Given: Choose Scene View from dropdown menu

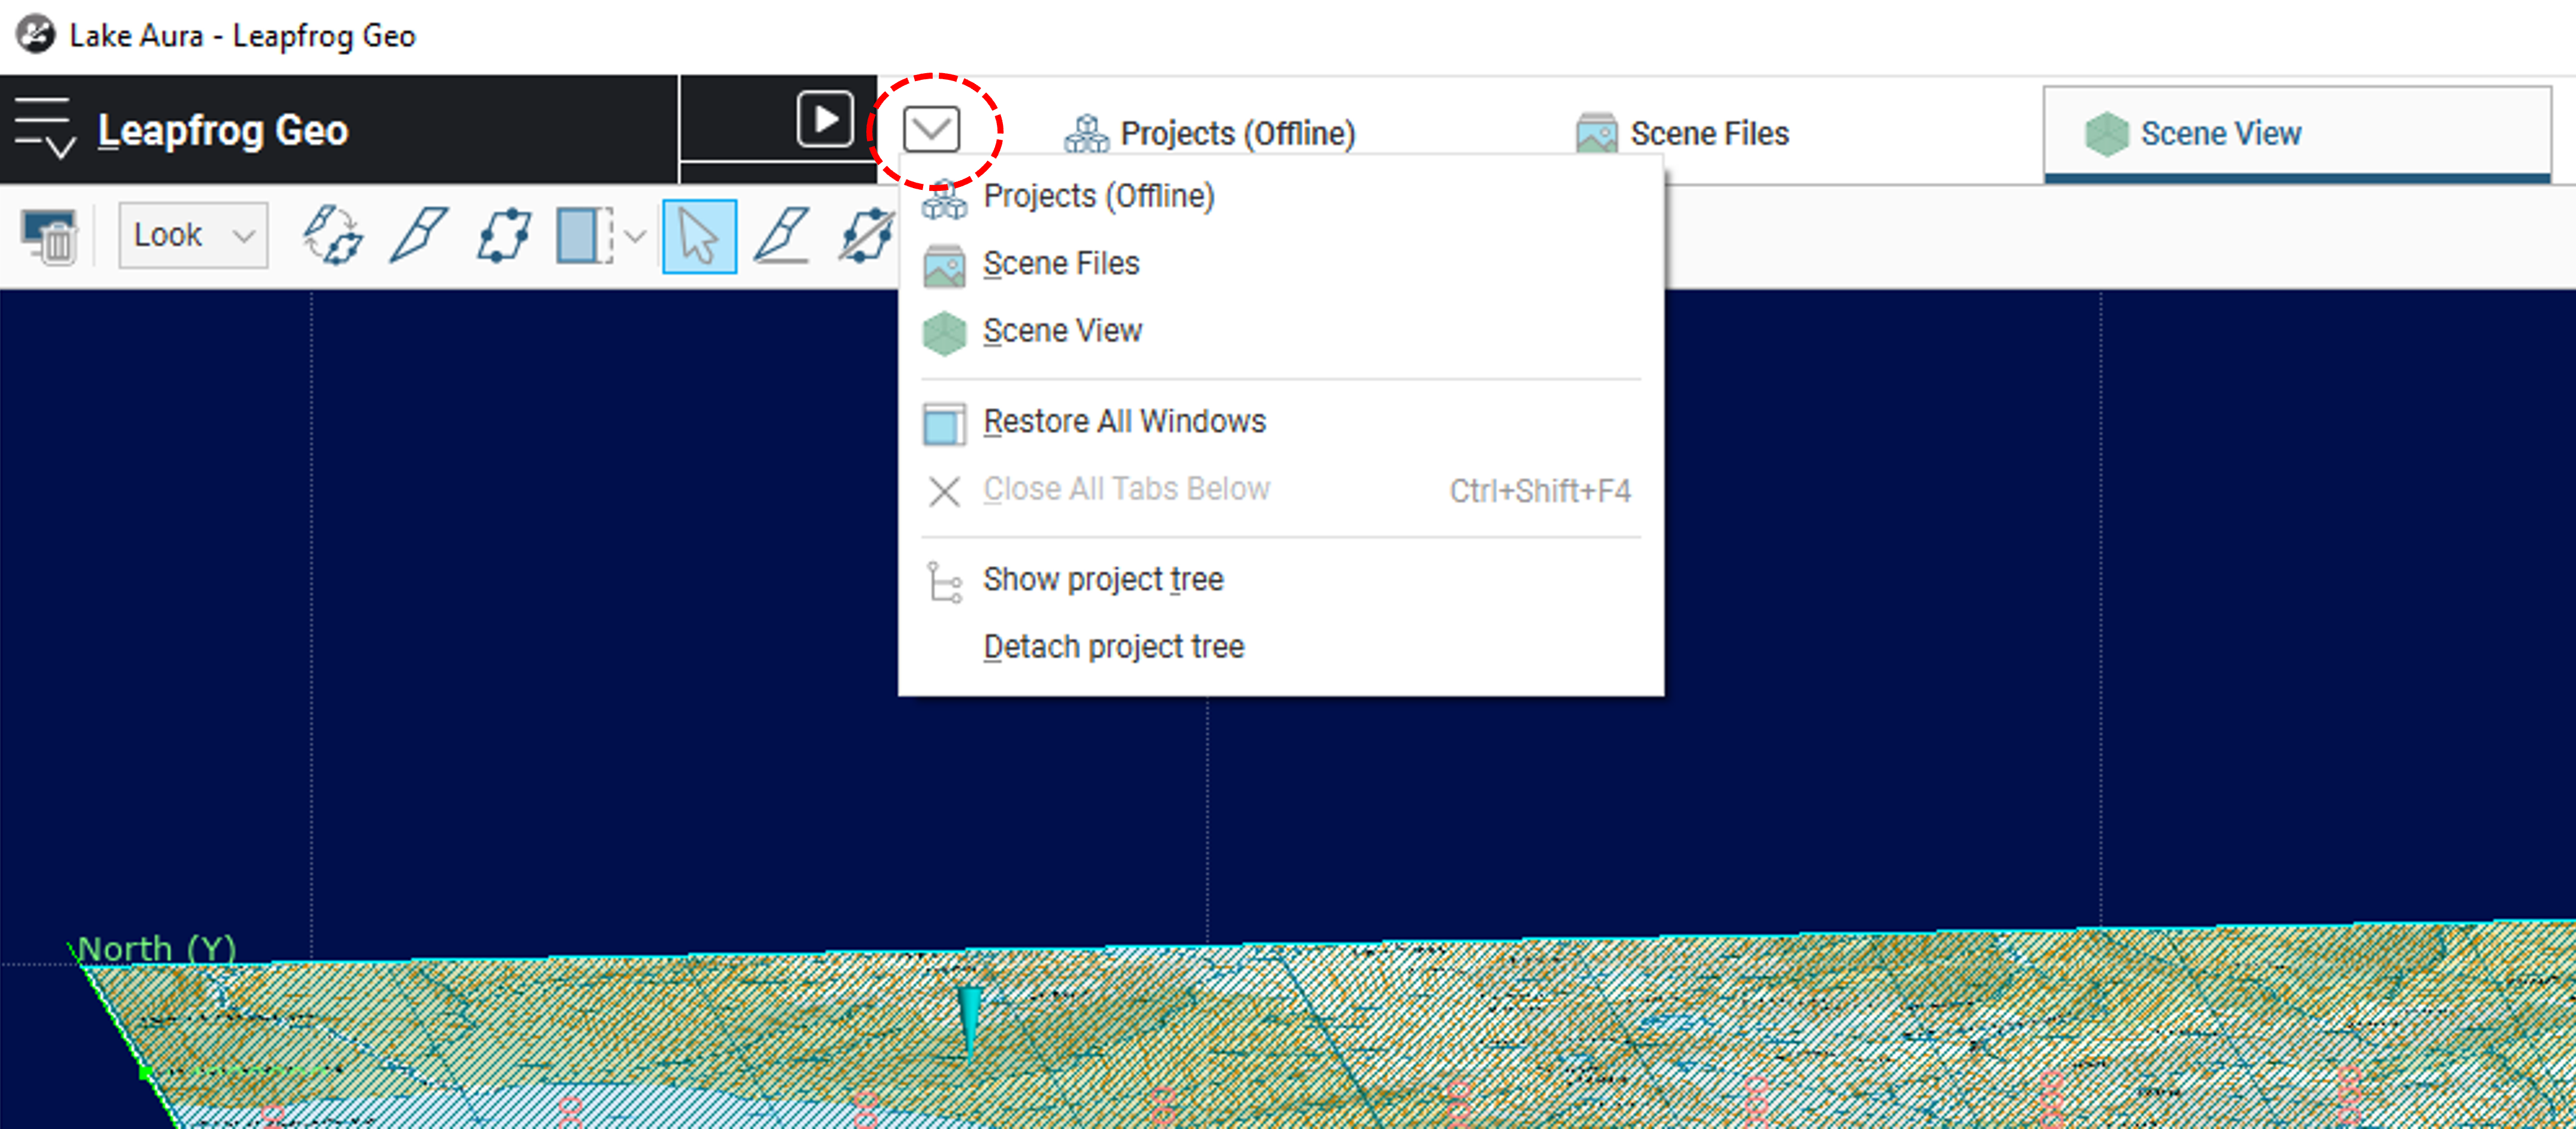Looking at the screenshot, I should coord(1280,331).
